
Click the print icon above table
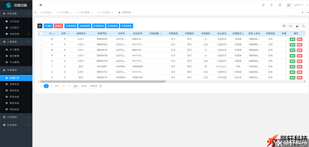(291, 26)
